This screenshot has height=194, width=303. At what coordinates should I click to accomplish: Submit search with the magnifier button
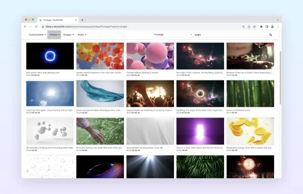coord(271,35)
